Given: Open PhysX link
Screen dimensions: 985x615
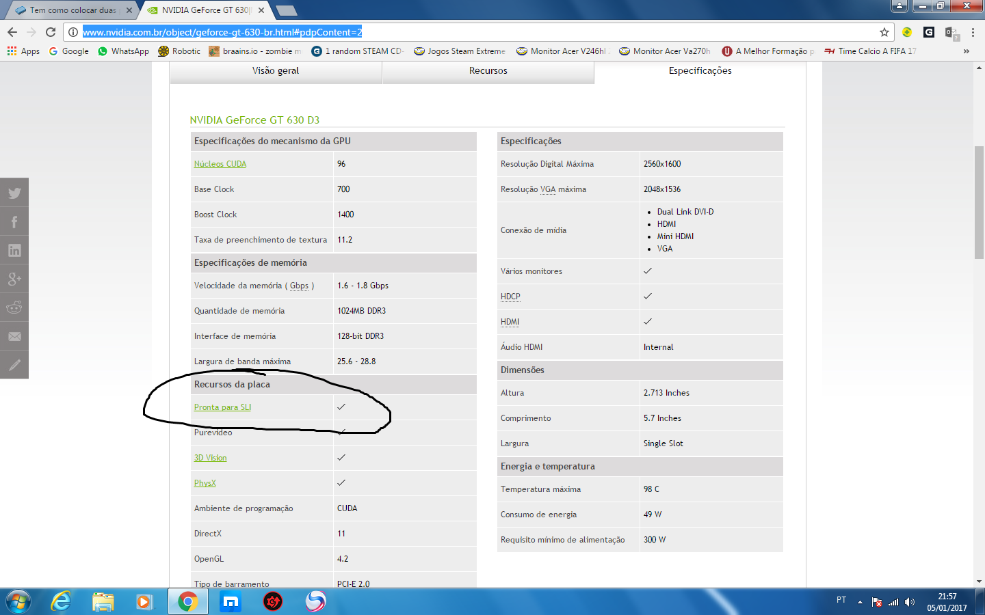Looking at the screenshot, I should pos(205,483).
